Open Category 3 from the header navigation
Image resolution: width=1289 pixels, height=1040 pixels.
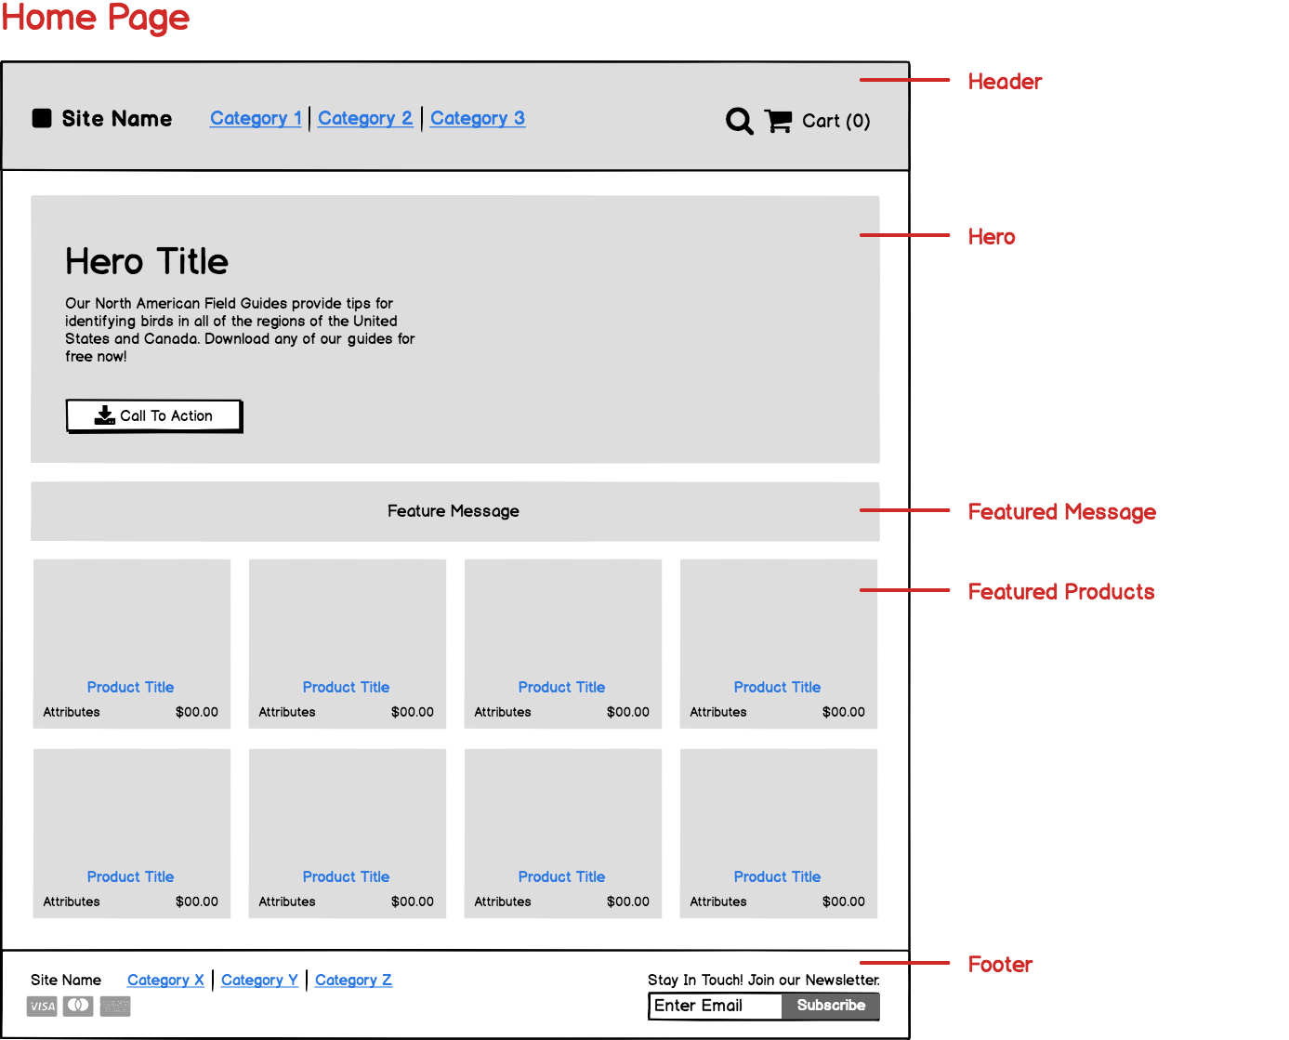point(478,118)
